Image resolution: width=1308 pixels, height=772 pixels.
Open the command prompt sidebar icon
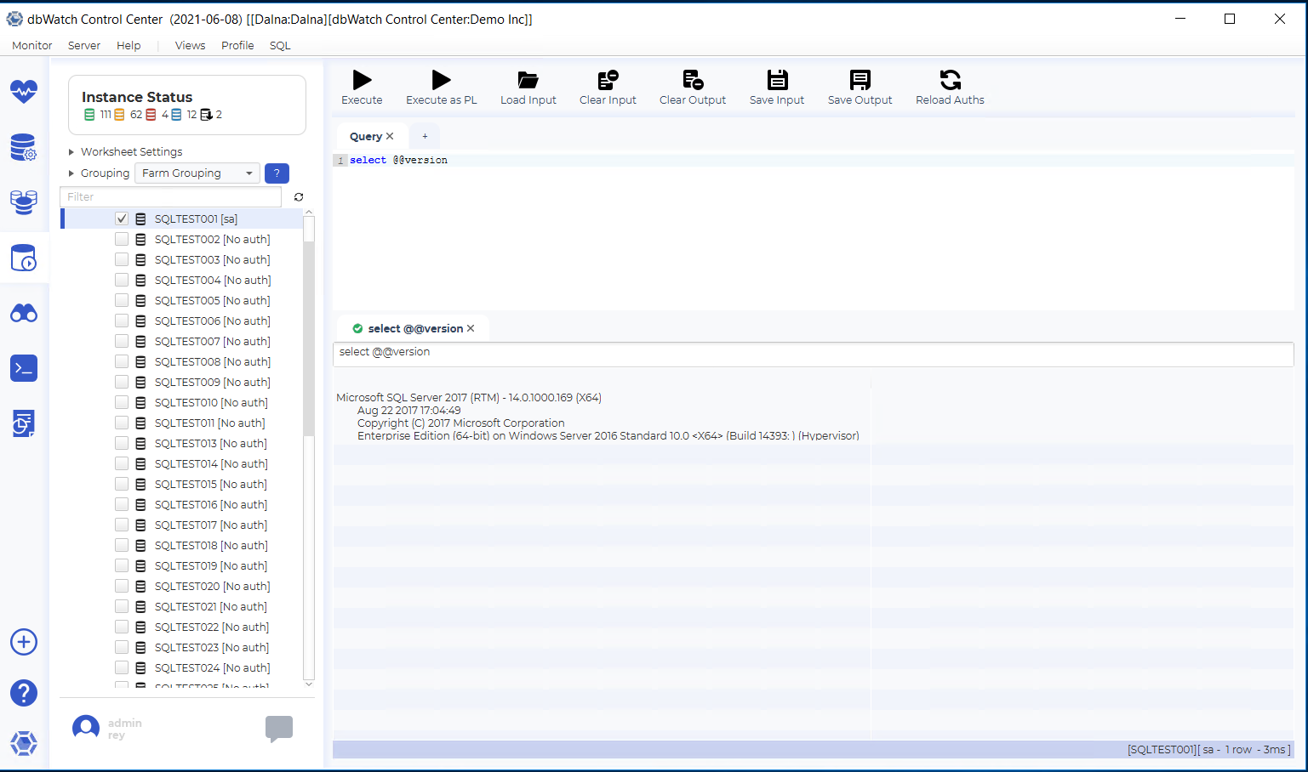[x=24, y=368]
